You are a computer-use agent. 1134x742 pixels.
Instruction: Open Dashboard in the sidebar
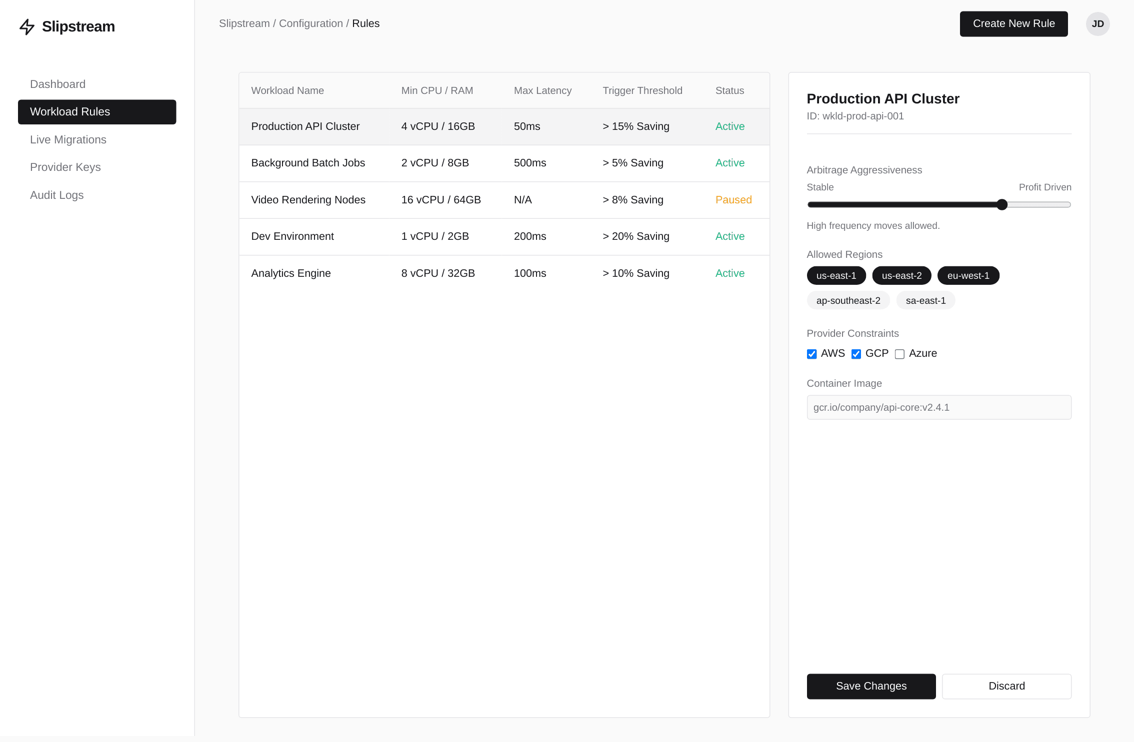tap(57, 84)
